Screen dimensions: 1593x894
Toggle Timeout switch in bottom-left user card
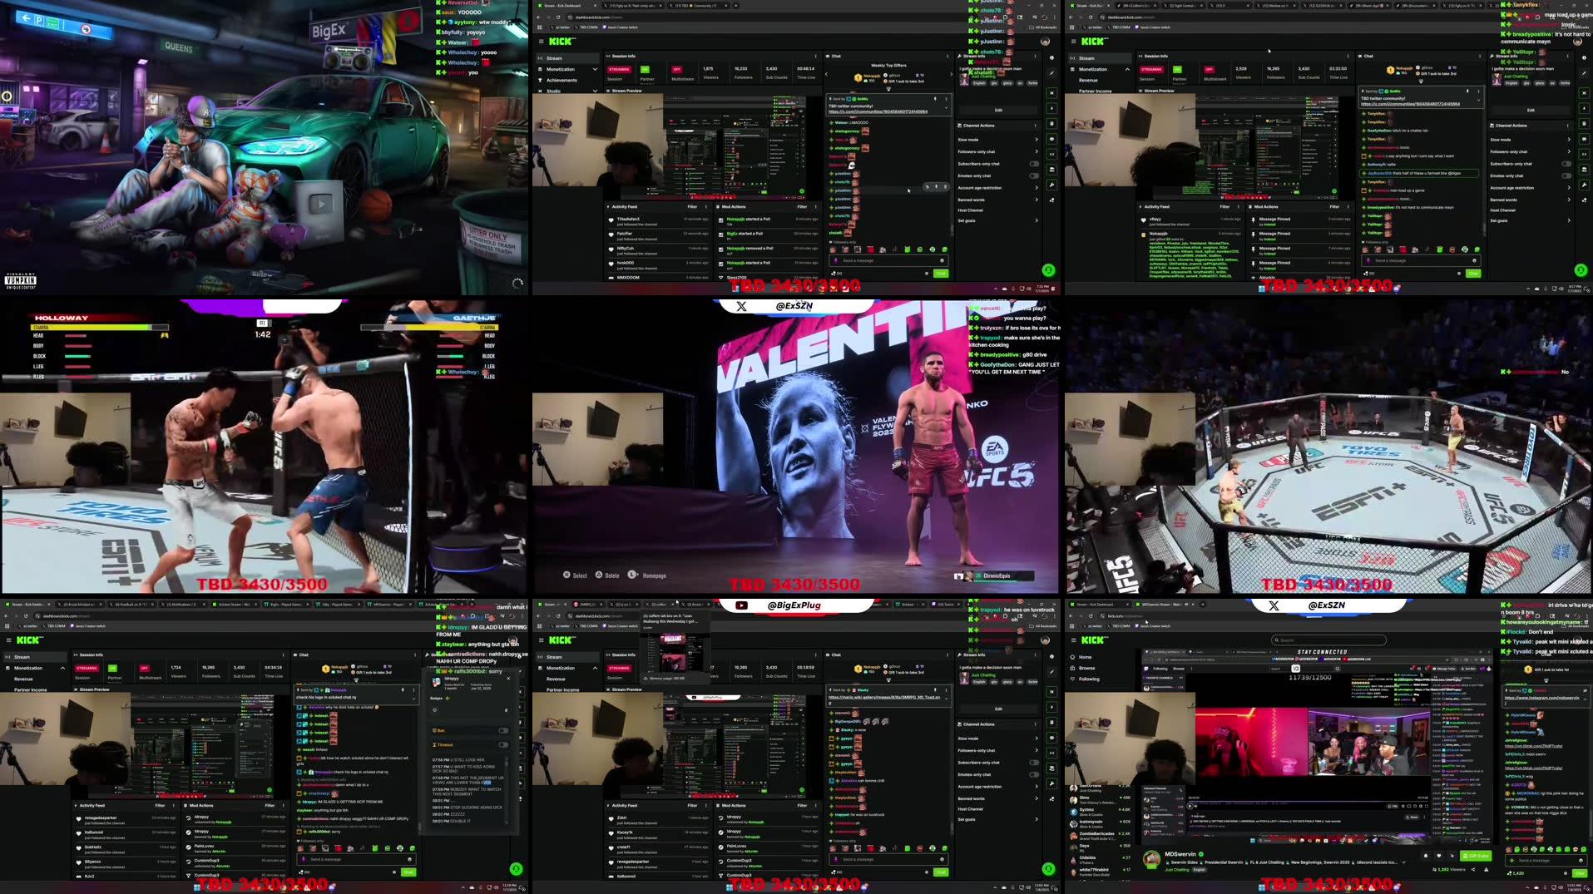coord(502,745)
